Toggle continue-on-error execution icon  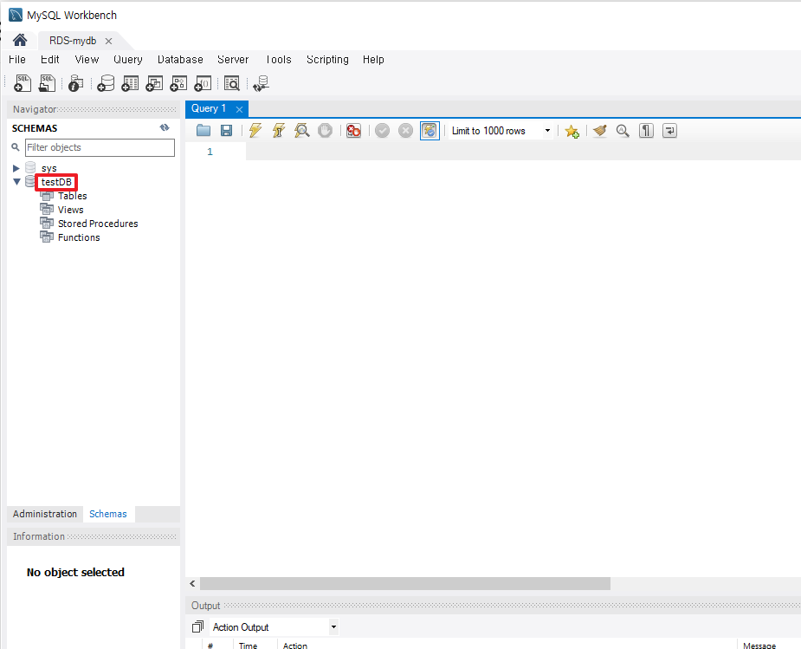[353, 131]
